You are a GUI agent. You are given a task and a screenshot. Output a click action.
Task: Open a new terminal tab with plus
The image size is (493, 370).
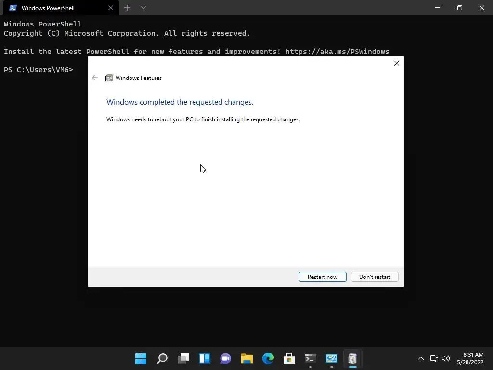pyautogui.click(x=127, y=8)
